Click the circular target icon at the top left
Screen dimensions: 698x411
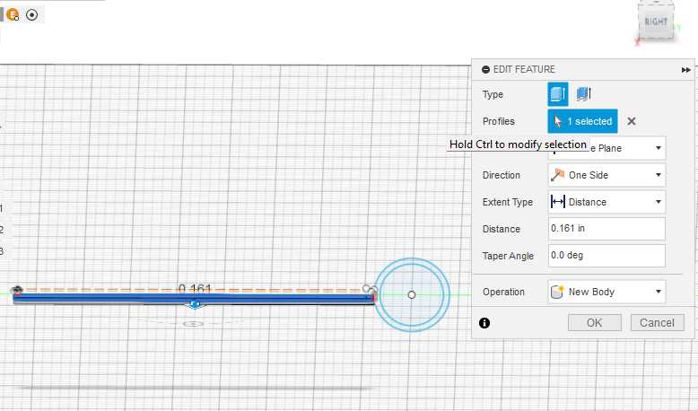[31, 14]
